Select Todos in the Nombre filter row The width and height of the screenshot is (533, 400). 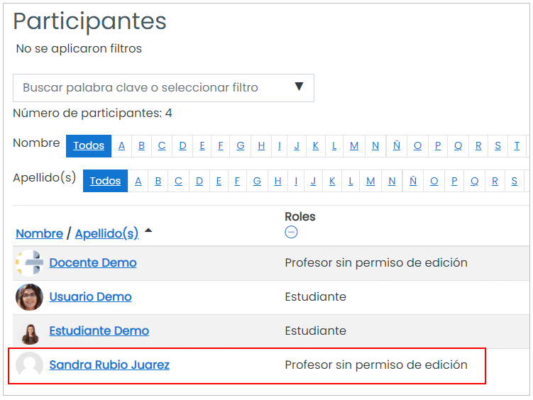click(x=89, y=146)
